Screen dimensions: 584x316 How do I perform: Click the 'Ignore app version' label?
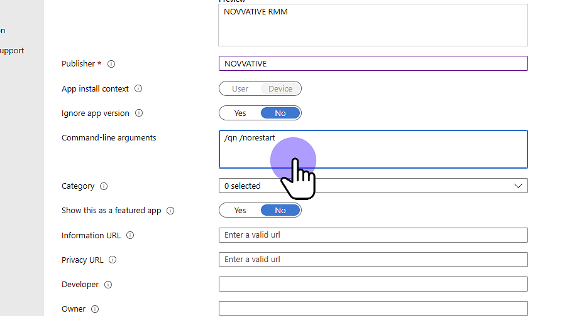coord(96,113)
